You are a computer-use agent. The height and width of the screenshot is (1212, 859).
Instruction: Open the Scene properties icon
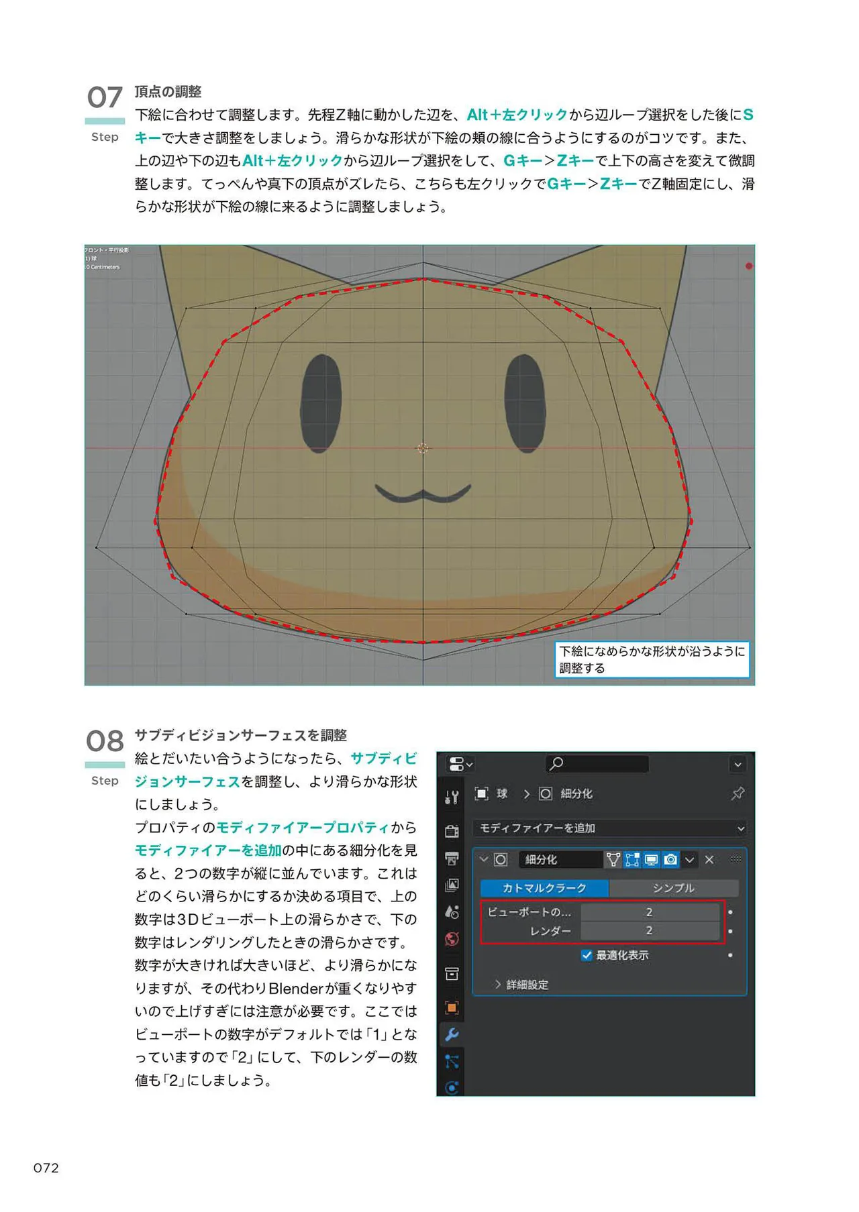click(452, 912)
